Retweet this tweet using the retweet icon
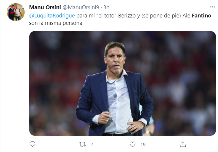218x152 pixels. 83,144
